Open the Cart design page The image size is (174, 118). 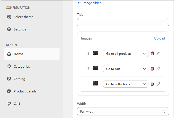pyautogui.click(x=32, y=104)
